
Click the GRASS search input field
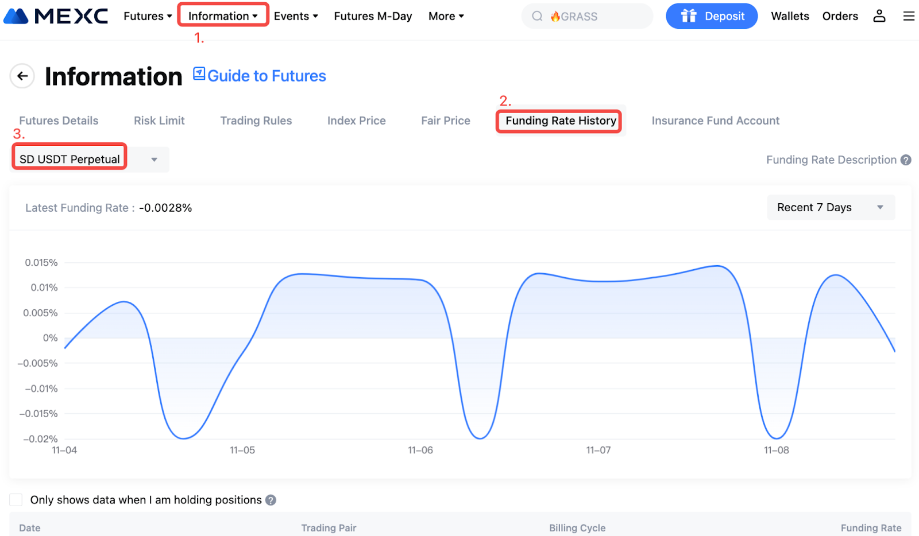[597, 16]
